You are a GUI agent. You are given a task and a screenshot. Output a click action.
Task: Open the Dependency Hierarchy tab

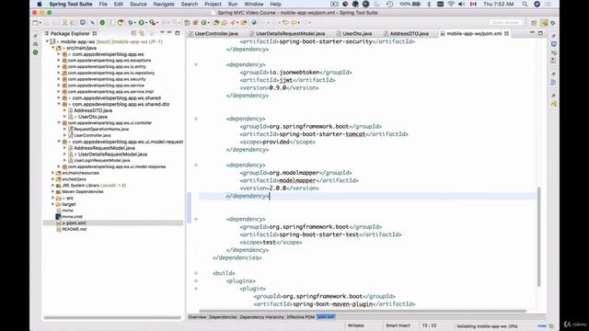261,317
